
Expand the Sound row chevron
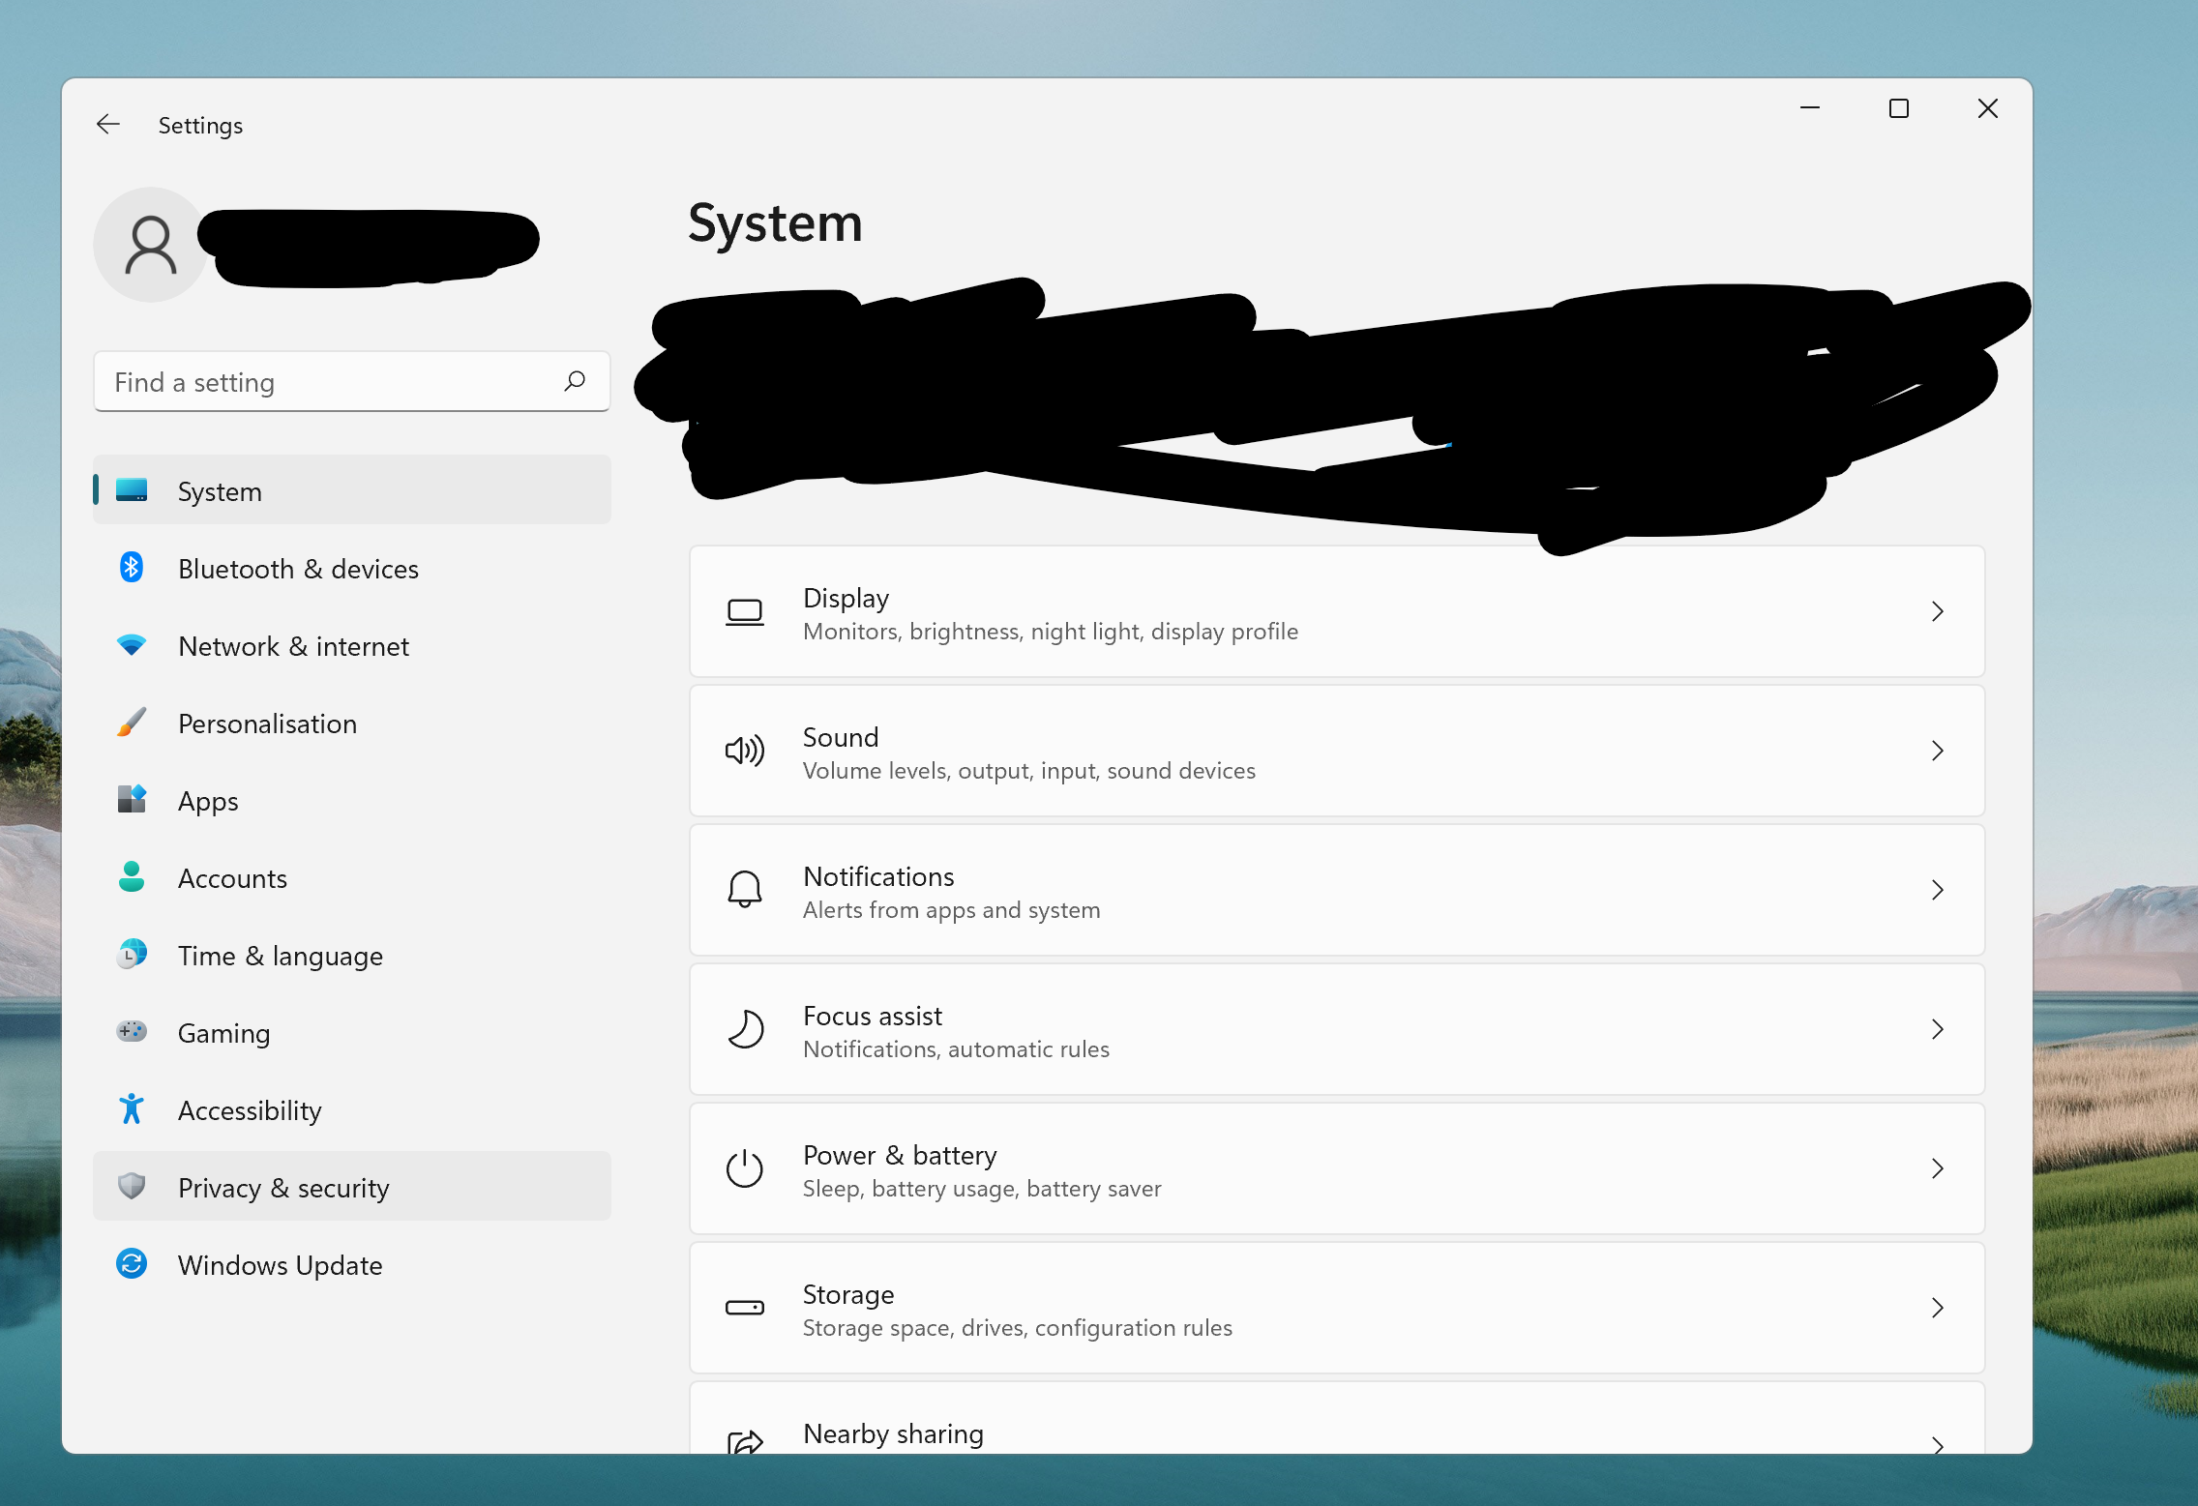(1937, 751)
